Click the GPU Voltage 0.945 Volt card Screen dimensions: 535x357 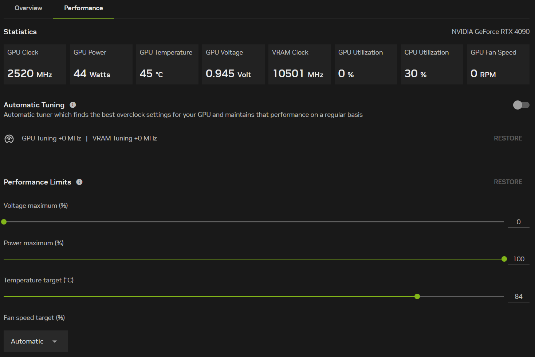coord(233,64)
